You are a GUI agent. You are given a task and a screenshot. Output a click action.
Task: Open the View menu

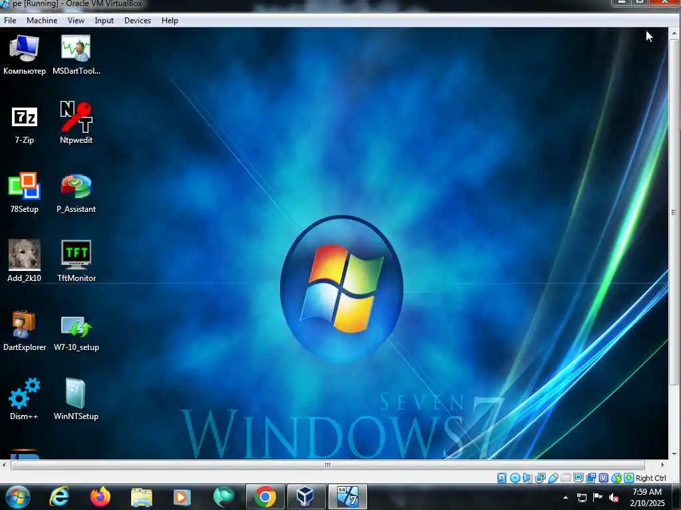point(76,21)
